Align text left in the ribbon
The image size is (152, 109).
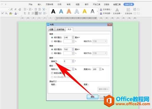click(x=25, y=13)
